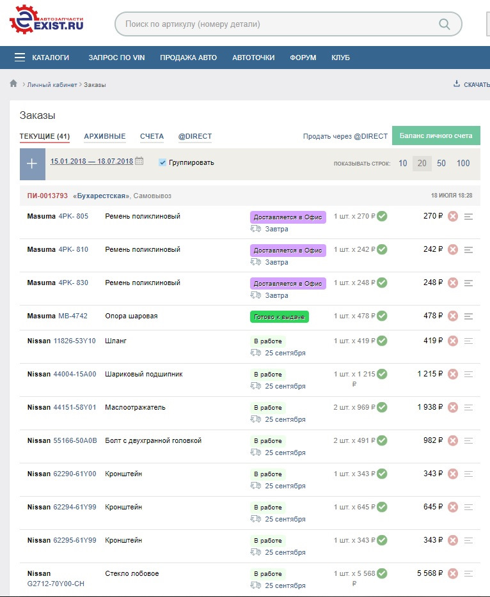Open order ПИ-0013793 link

click(47, 196)
